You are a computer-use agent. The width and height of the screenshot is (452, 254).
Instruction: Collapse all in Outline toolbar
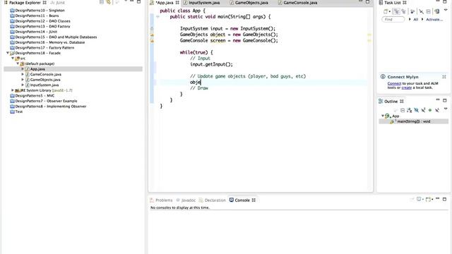(x=403, y=110)
